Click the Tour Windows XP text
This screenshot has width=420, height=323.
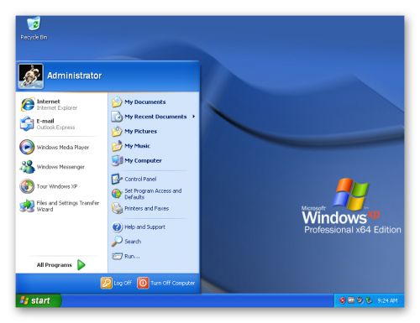[57, 186]
